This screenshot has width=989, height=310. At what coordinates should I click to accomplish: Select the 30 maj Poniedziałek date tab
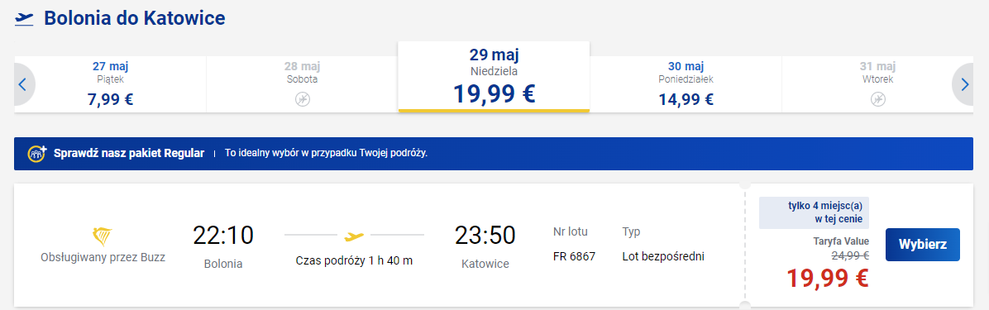pos(686,84)
